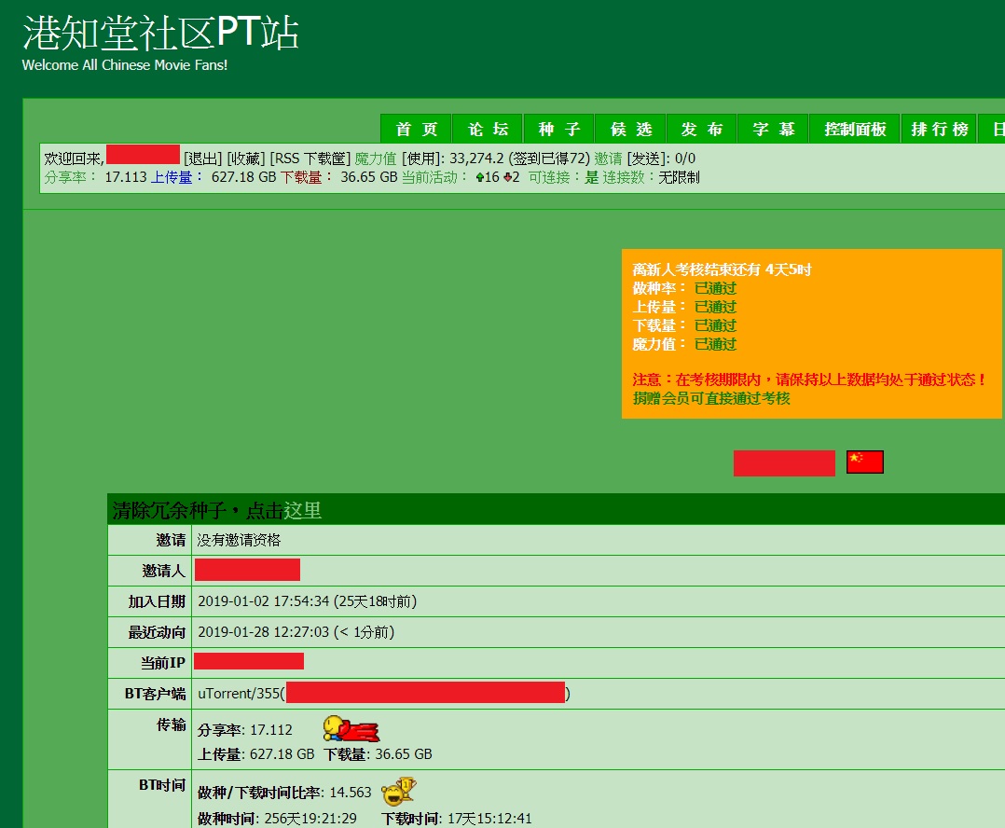Click 这里 to clear redundant torrents
The height and width of the screenshot is (828, 1005).
[x=302, y=510]
